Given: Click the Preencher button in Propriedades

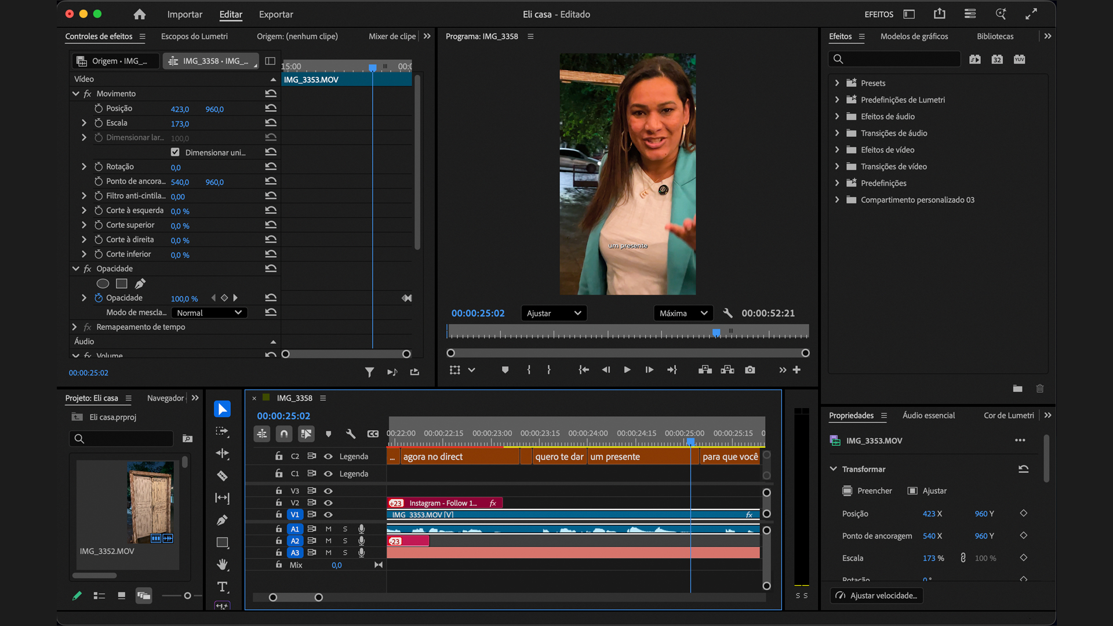Looking at the screenshot, I should [867, 490].
